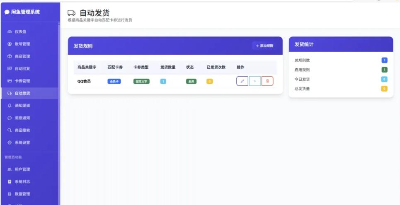Open 通知渠道 in the sidebar
Screen dimensions: 400x205
29,105
